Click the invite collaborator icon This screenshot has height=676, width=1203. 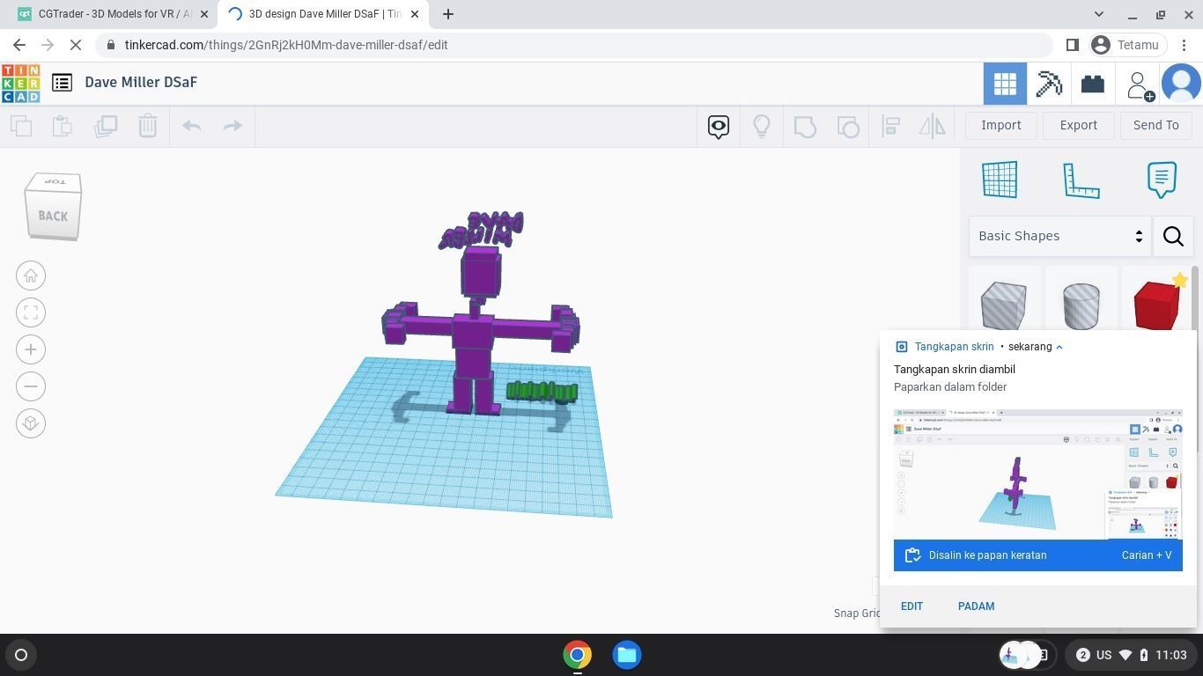(x=1139, y=84)
